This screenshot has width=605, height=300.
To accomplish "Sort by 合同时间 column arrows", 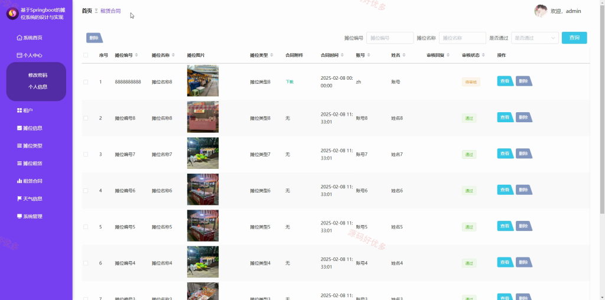I will click(342, 55).
